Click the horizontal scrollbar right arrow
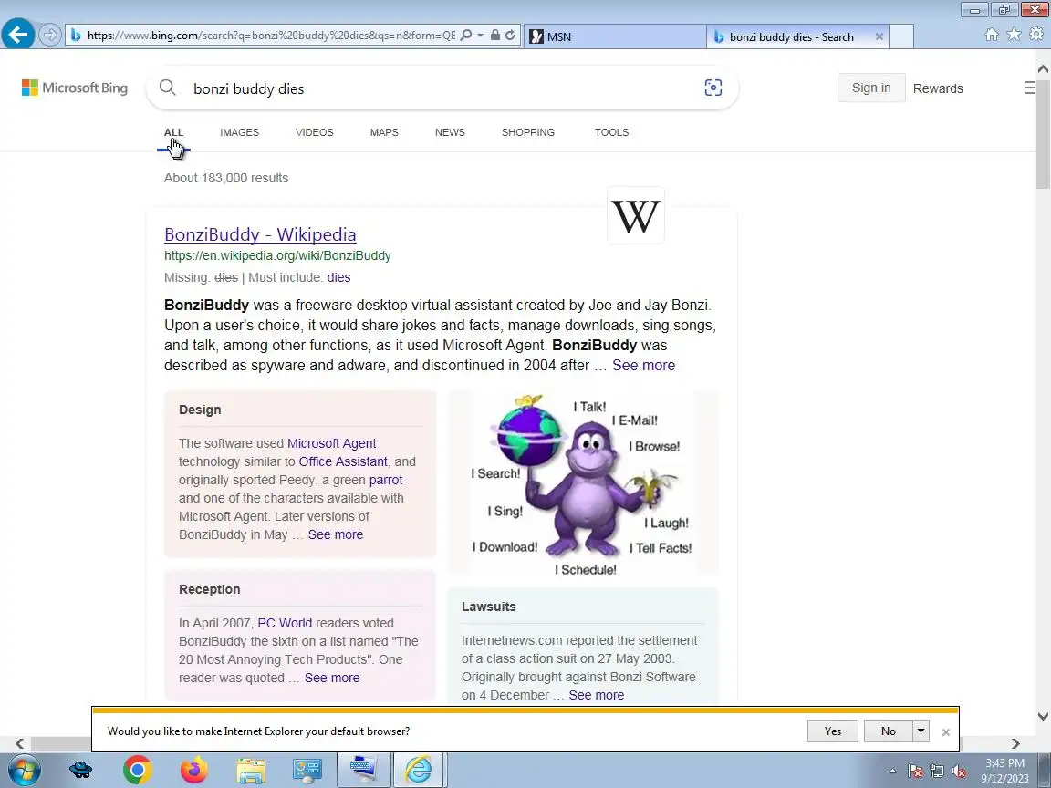 pyautogui.click(x=1015, y=744)
